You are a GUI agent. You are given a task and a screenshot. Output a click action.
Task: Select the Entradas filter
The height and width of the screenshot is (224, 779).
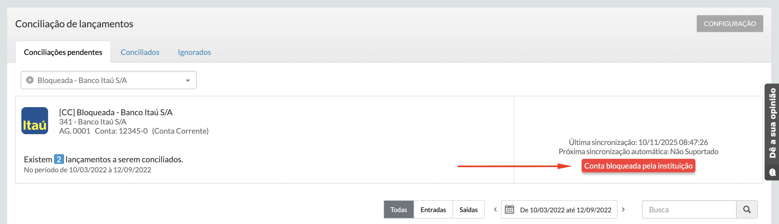pos(433,209)
